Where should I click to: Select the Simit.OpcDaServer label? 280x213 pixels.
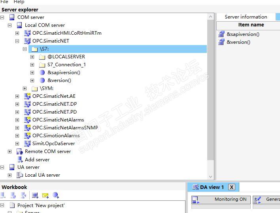pos(53,144)
